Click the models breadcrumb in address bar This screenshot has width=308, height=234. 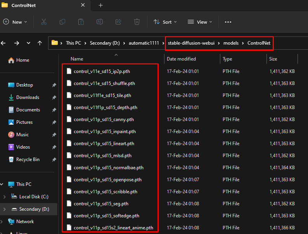[231, 43]
